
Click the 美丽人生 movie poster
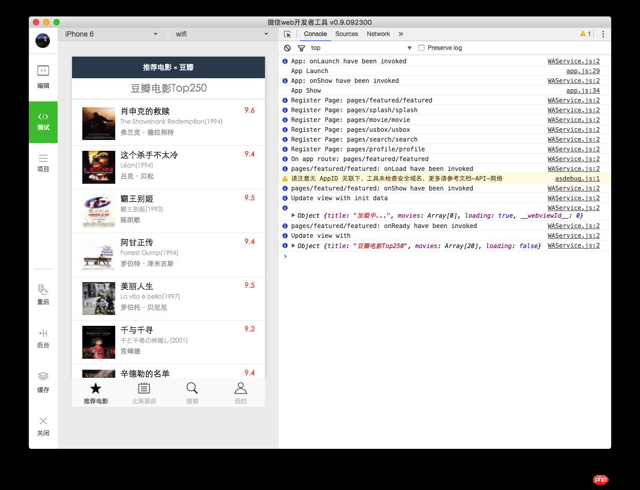(x=99, y=299)
